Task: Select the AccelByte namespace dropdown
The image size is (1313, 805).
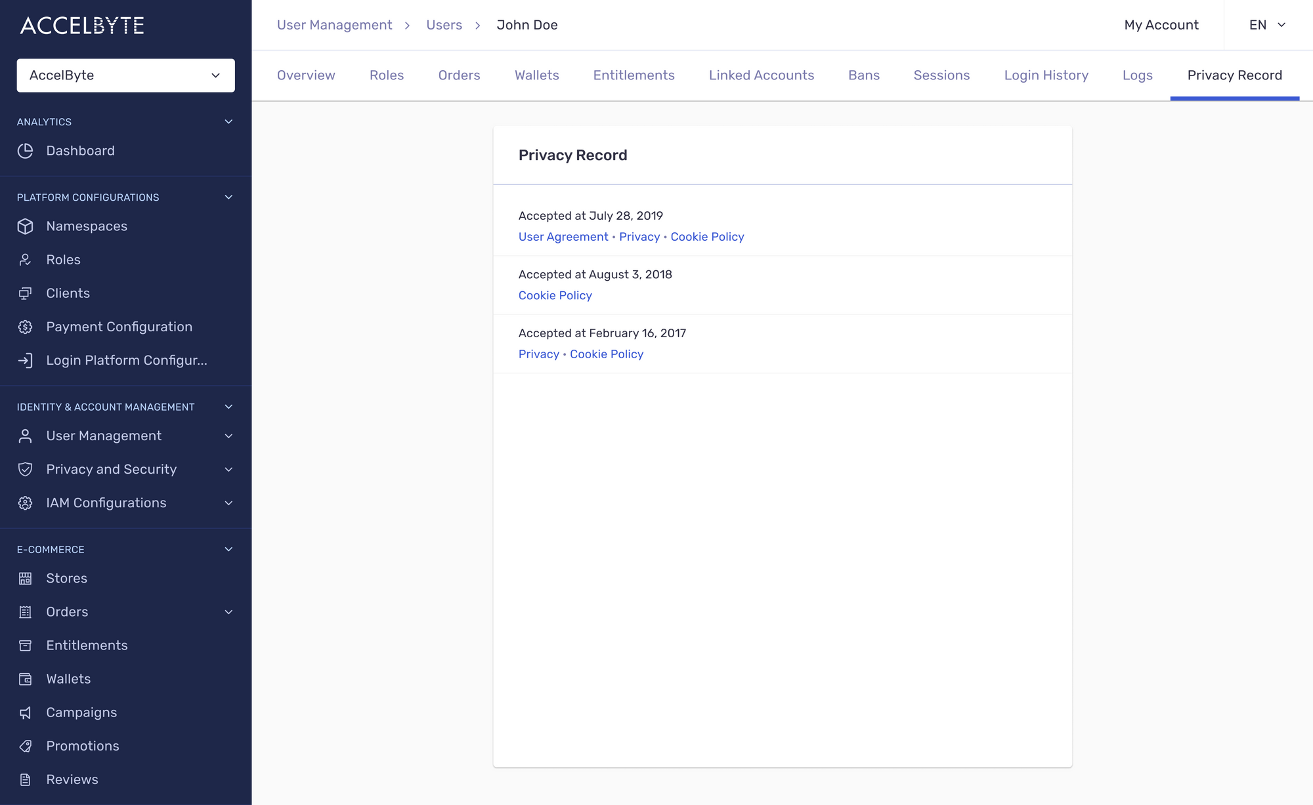Action: [125, 75]
